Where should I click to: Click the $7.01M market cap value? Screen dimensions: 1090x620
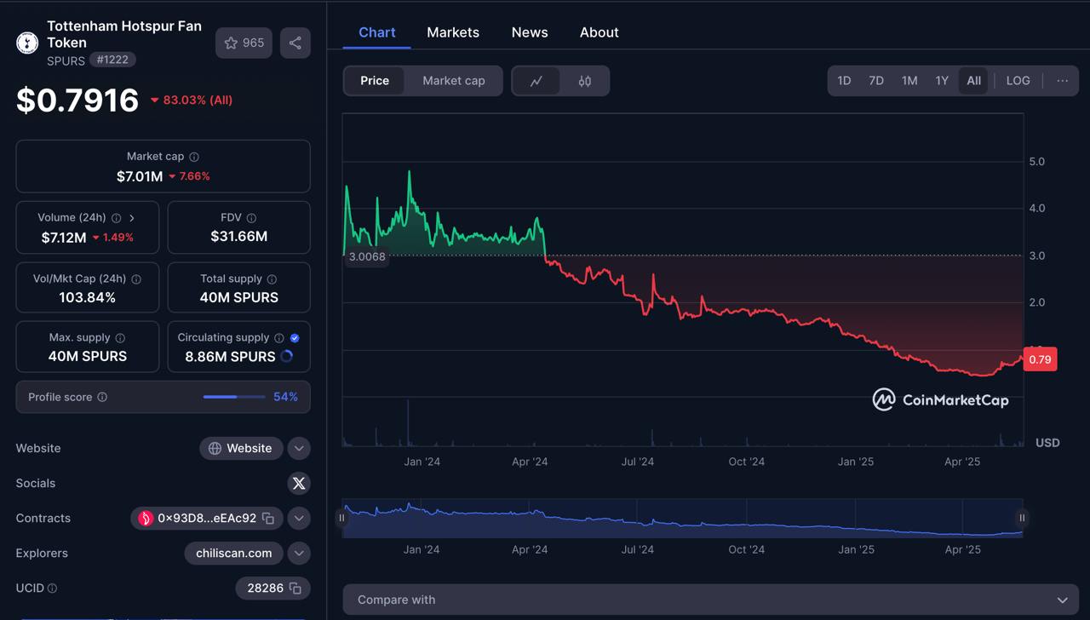tap(140, 176)
